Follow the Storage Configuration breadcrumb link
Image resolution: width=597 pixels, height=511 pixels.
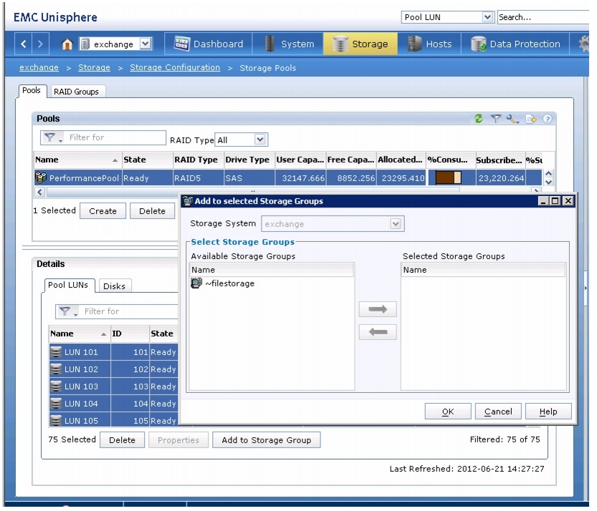pos(175,68)
